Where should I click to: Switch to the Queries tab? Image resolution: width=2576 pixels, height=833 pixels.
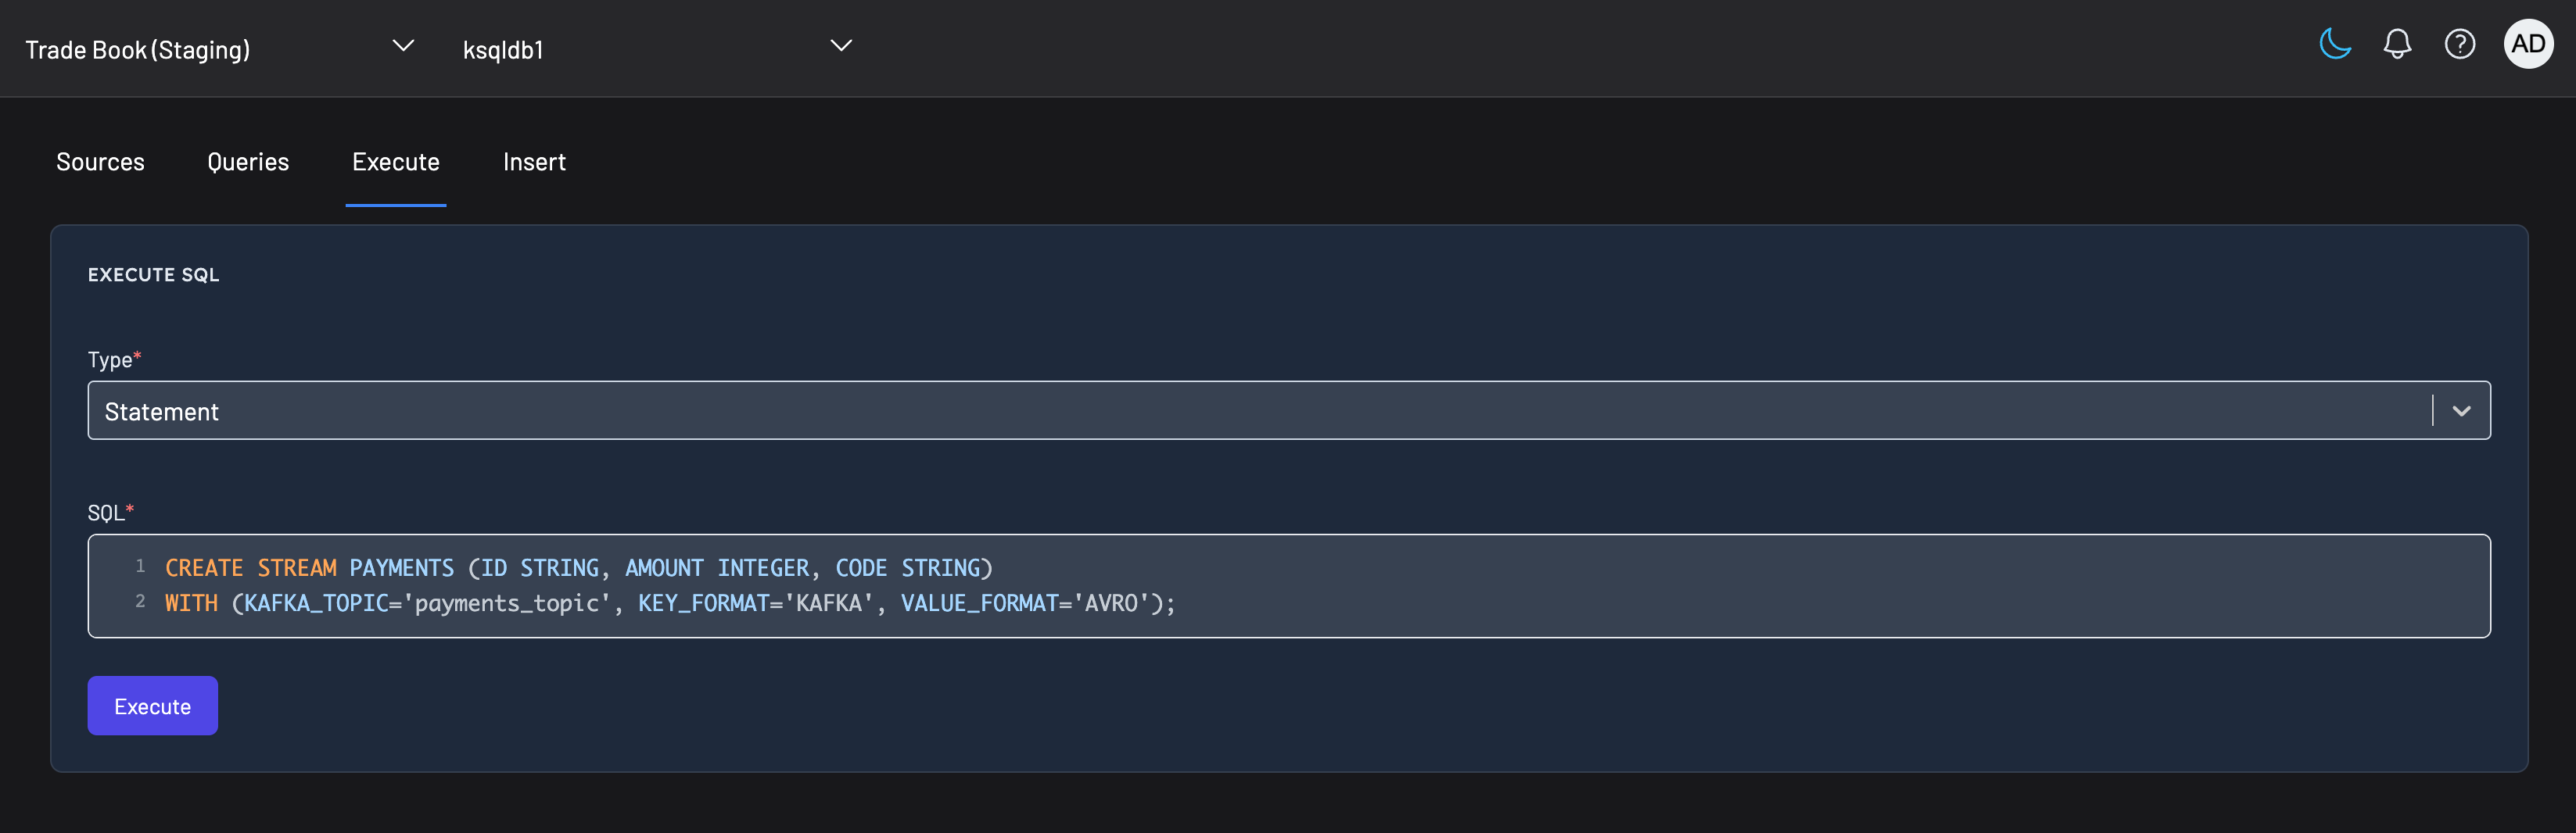(x=247, y=162)
